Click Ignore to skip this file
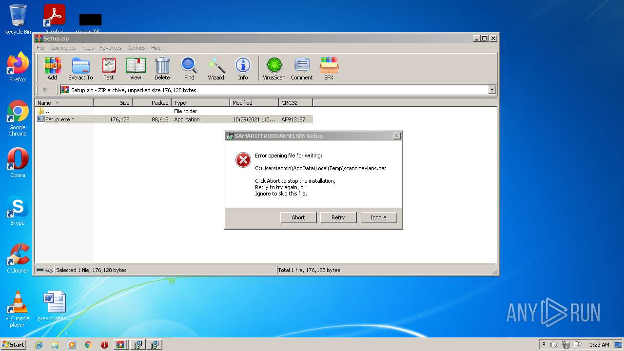This screenshot has width=624, height=351. (x=378, y=217)
